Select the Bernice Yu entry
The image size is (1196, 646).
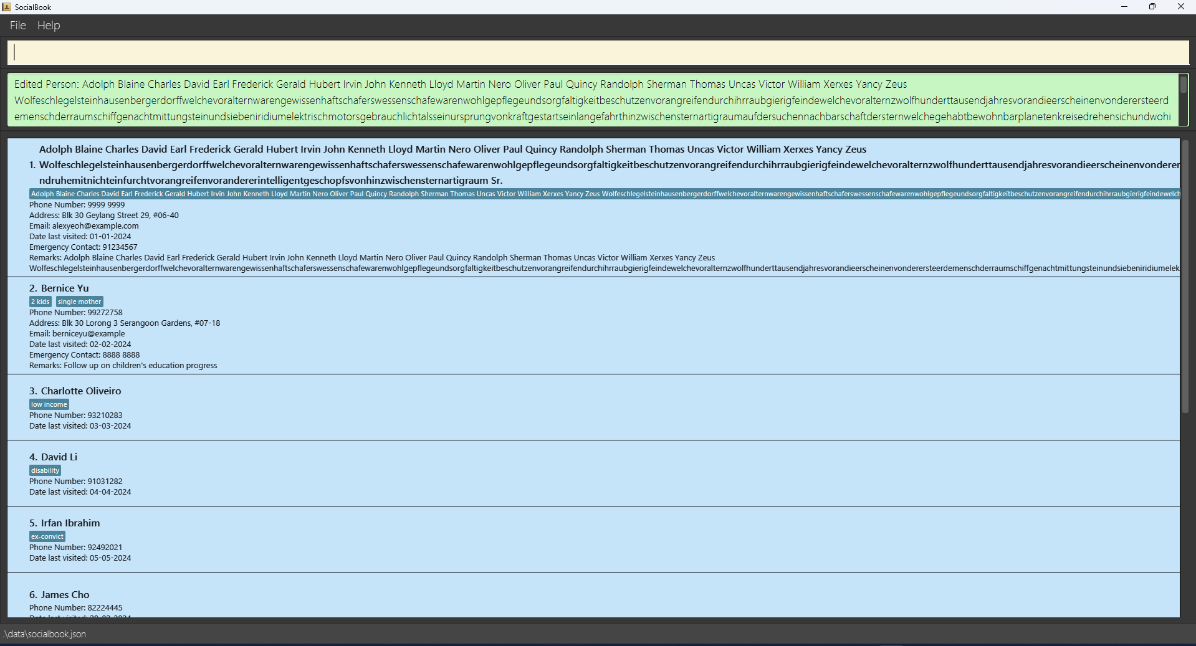[593, 325]
